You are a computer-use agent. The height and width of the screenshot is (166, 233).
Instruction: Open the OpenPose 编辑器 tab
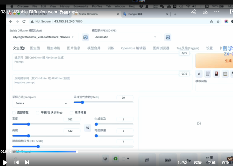click(x=133, y=48)
